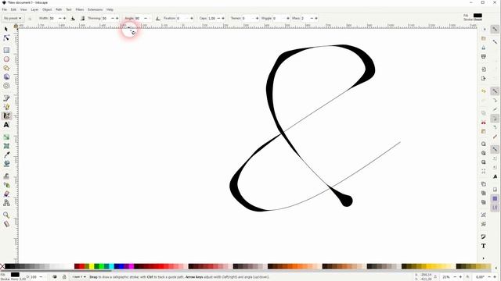Open the Path menu

(59, 9)
